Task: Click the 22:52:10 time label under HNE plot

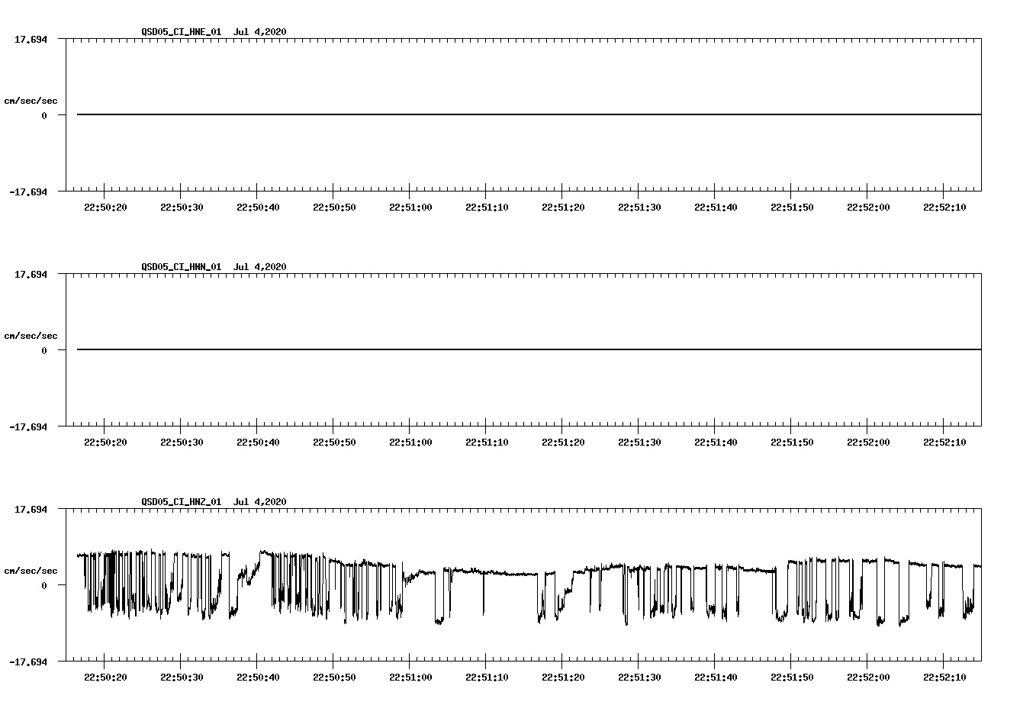Action: click(944, 208)
